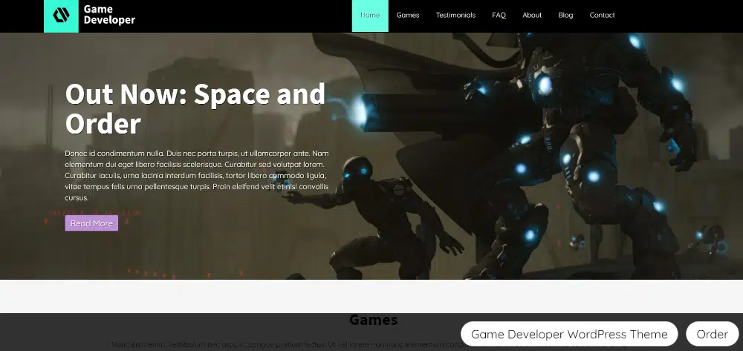Click the glowing blue cannon muzzle

coord(362,110)
